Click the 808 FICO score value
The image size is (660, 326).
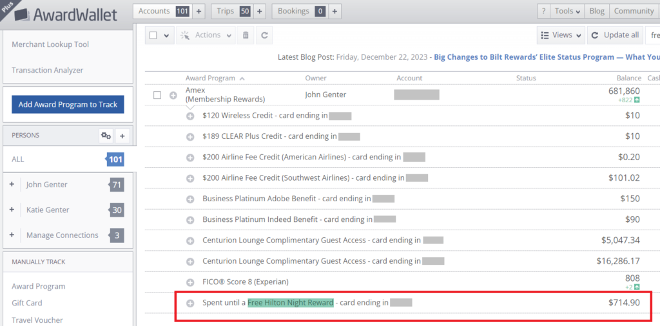633,278
